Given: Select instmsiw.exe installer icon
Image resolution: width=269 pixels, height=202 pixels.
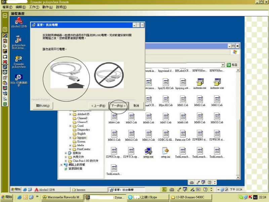Looking at the screenshot, I should [217, 83].
